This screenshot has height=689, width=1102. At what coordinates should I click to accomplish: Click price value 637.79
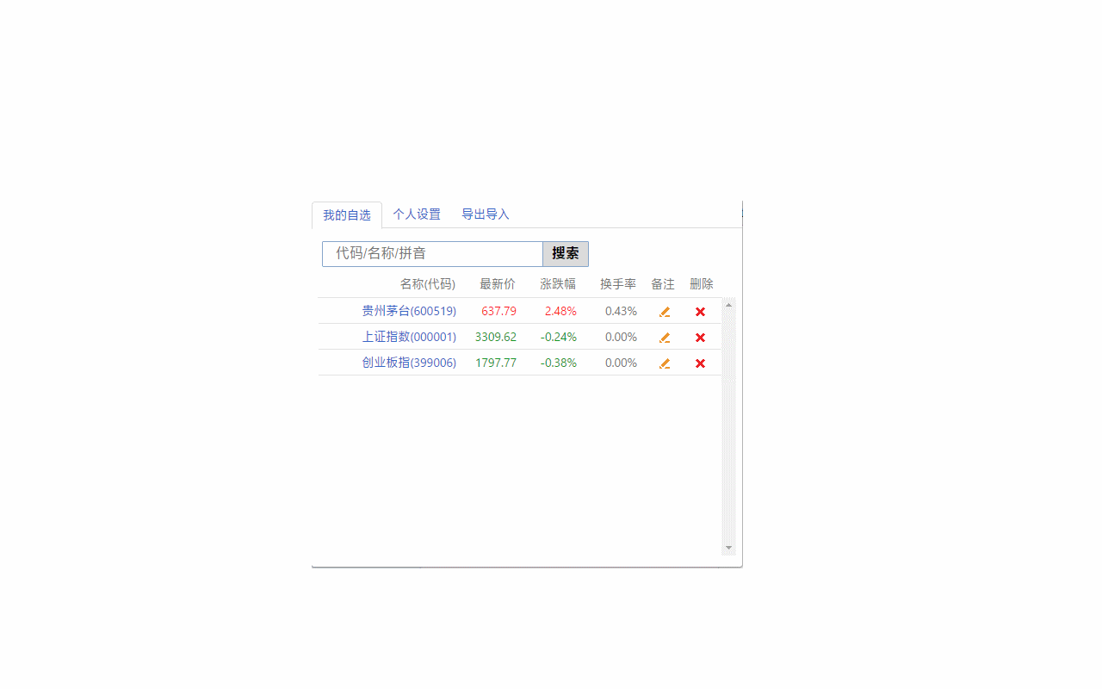pyautogui.click(x=498, y=311)
